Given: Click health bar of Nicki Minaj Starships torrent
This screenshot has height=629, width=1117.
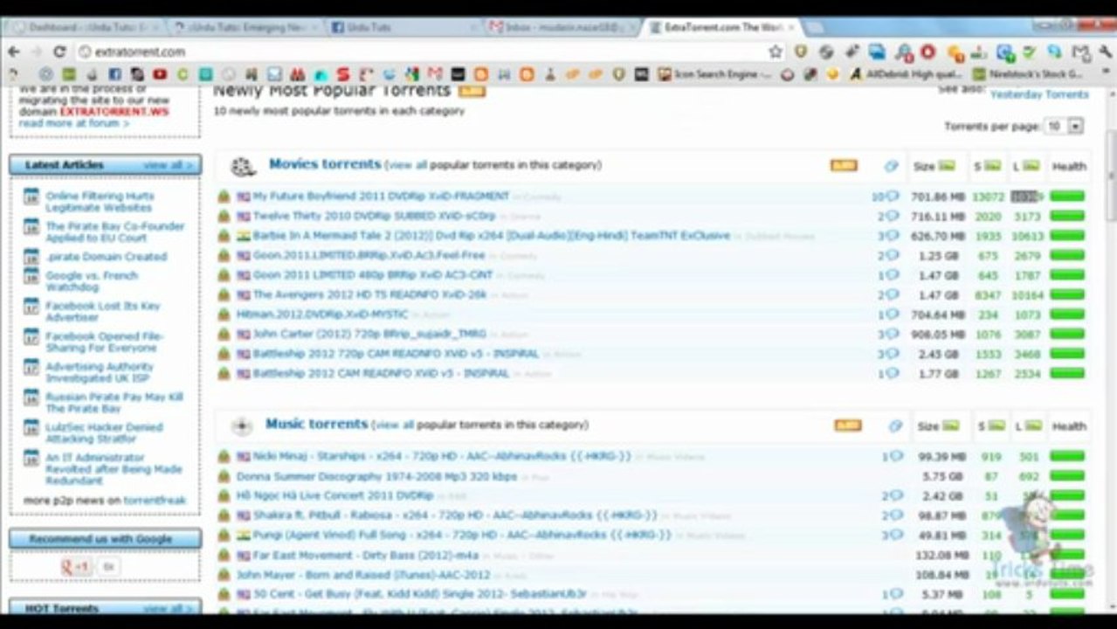Looking at the screenshot, I should (1067, 457).
